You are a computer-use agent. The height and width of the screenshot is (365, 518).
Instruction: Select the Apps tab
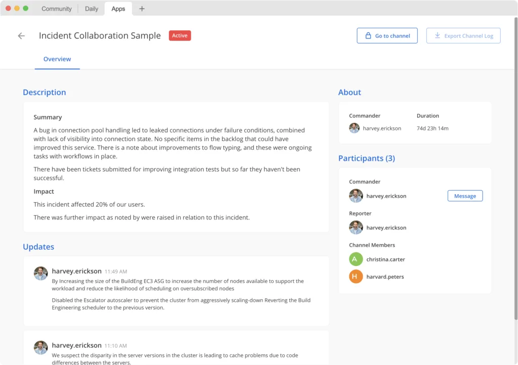click(x=118, y=9)
